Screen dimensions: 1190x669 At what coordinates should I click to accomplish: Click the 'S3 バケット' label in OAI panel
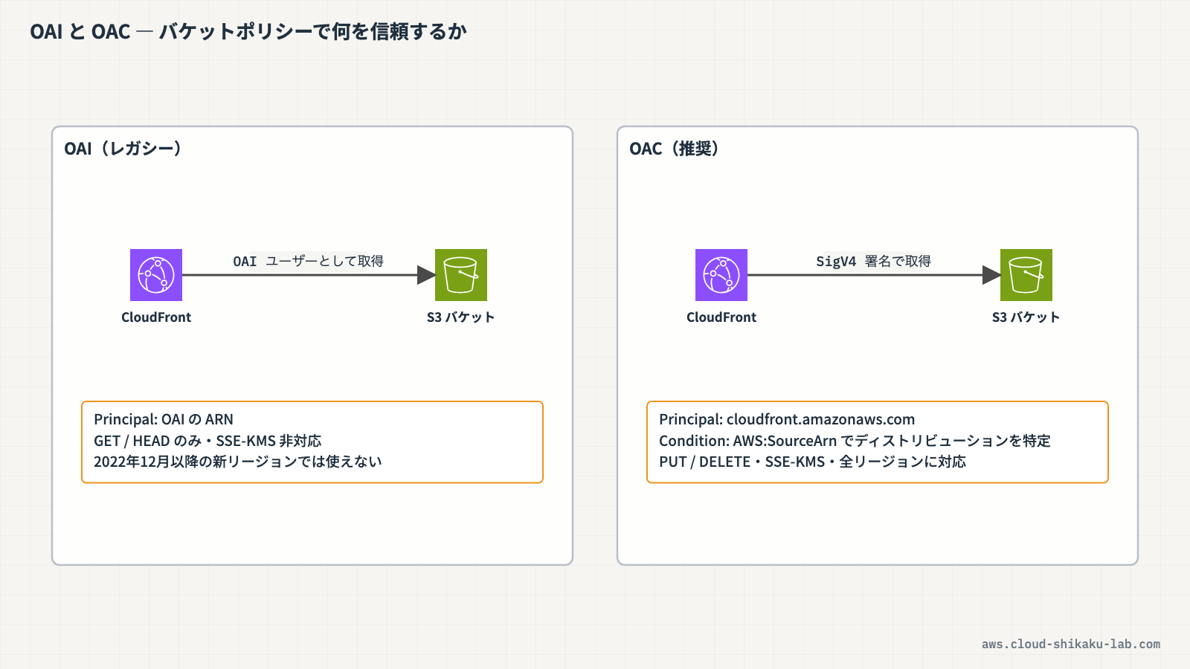(x=460, y=317)
